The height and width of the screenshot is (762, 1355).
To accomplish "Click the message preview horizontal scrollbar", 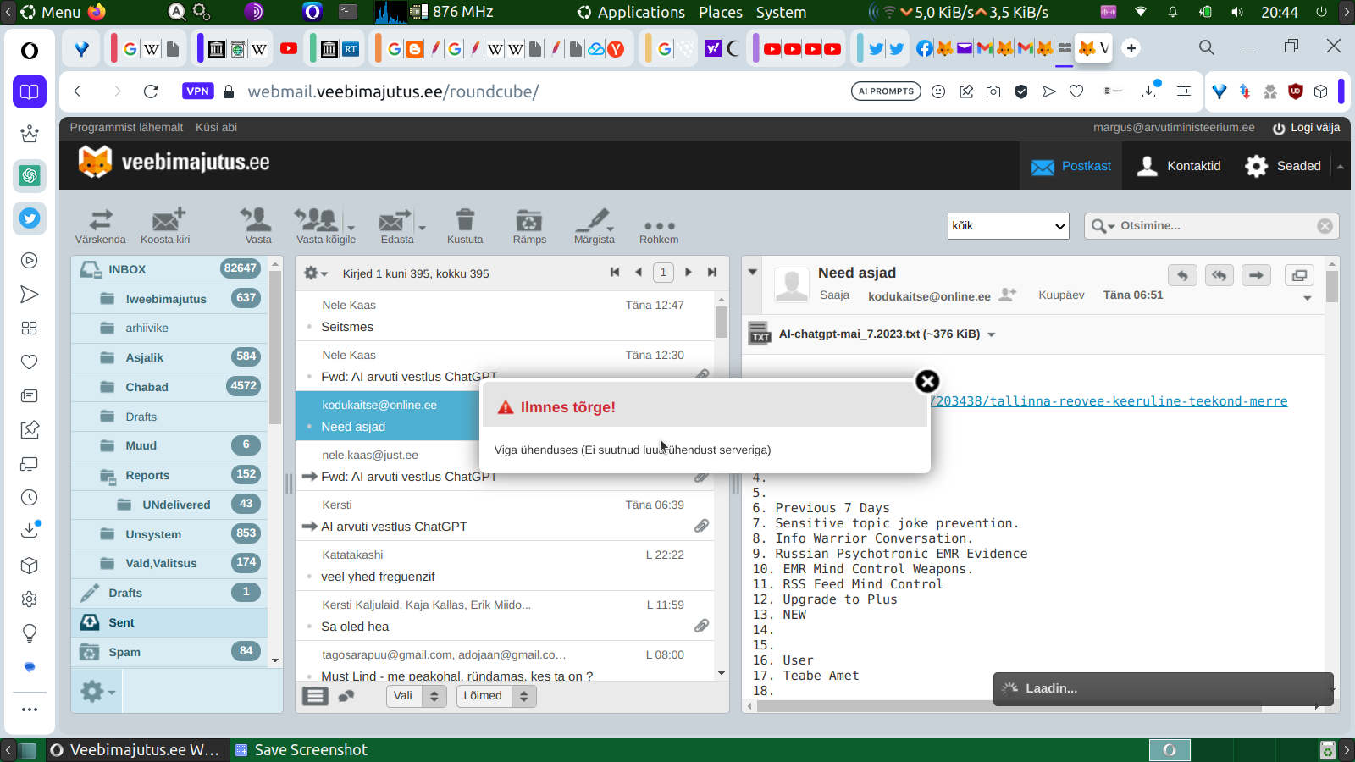I will 1009,707.
